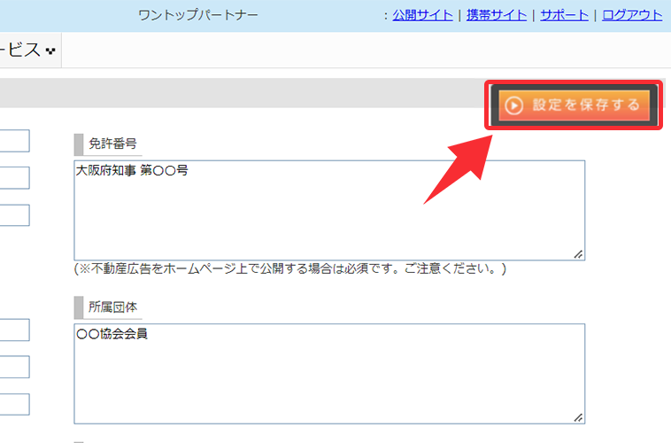Click the 所属団体 section label

pyautogui.click(x=112, y=307)
